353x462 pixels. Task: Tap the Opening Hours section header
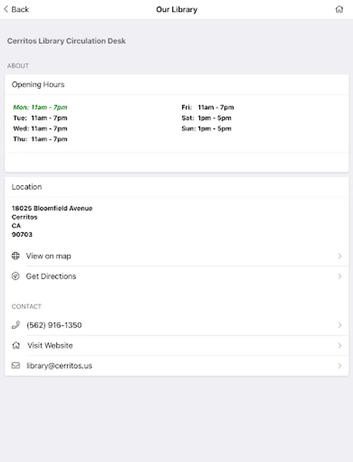pos(38,85)
